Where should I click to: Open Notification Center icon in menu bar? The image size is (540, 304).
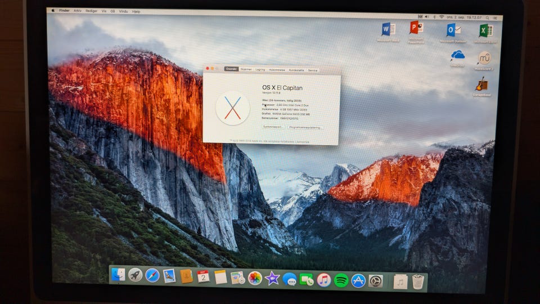tap(495, 18)
